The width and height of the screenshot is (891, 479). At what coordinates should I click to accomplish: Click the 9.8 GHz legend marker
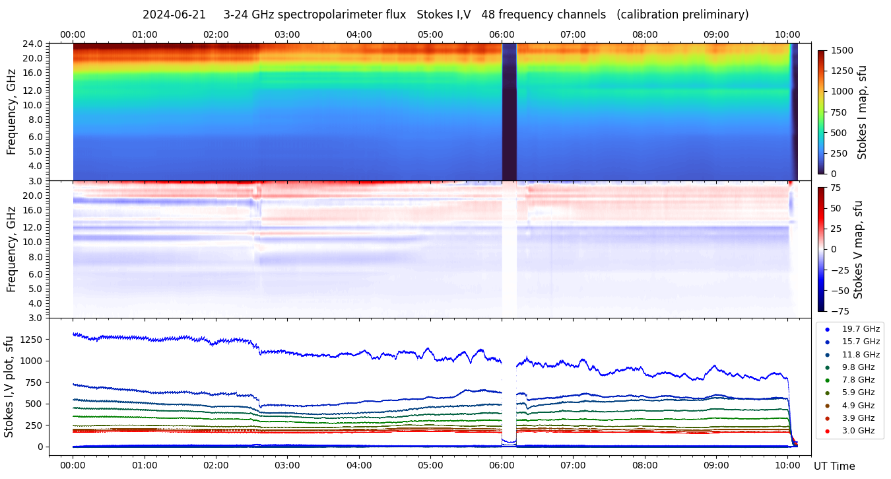tap(827, 367)
